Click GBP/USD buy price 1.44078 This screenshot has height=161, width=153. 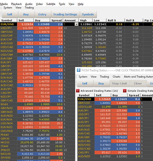42,32
